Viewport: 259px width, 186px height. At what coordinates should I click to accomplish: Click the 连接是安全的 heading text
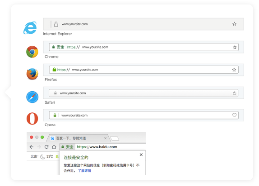click(x=76, y=158)
